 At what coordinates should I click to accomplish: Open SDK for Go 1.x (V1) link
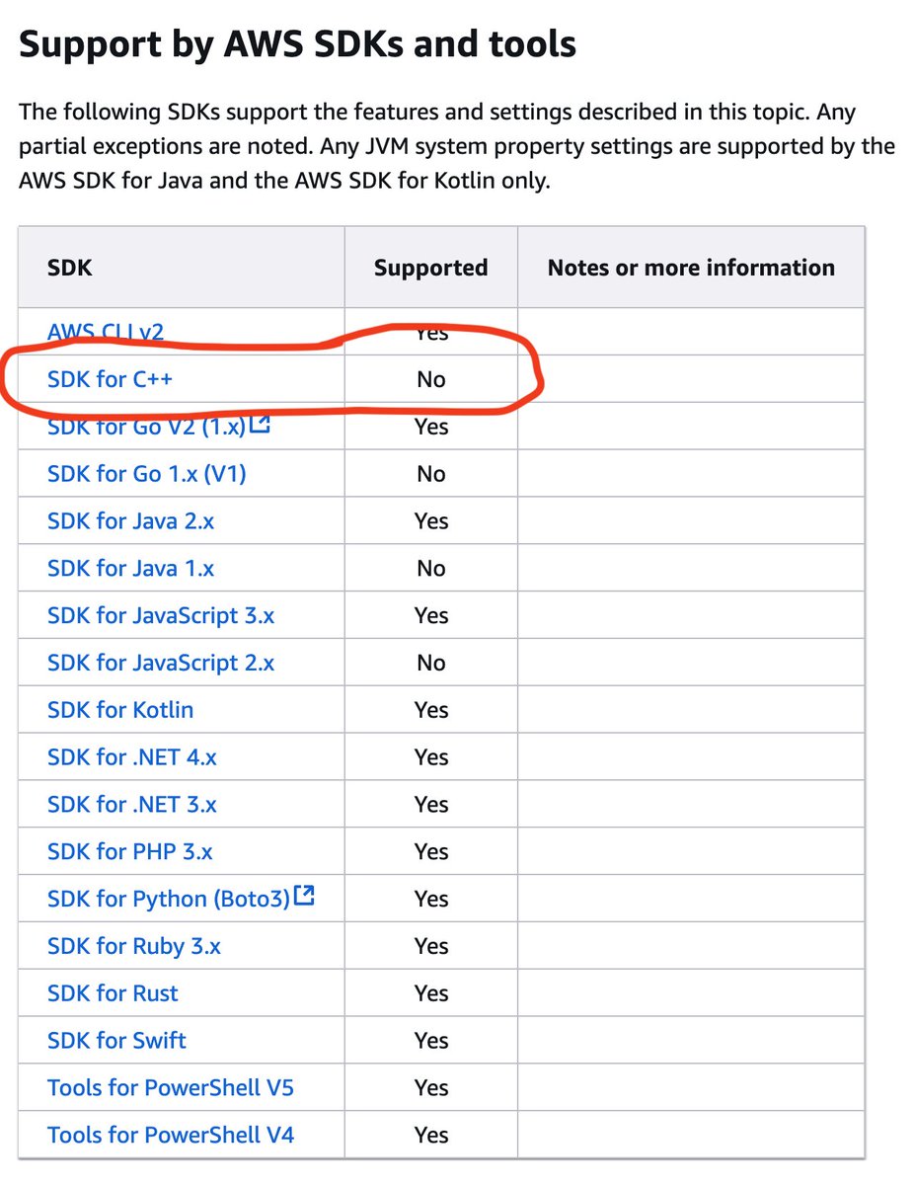147,474
